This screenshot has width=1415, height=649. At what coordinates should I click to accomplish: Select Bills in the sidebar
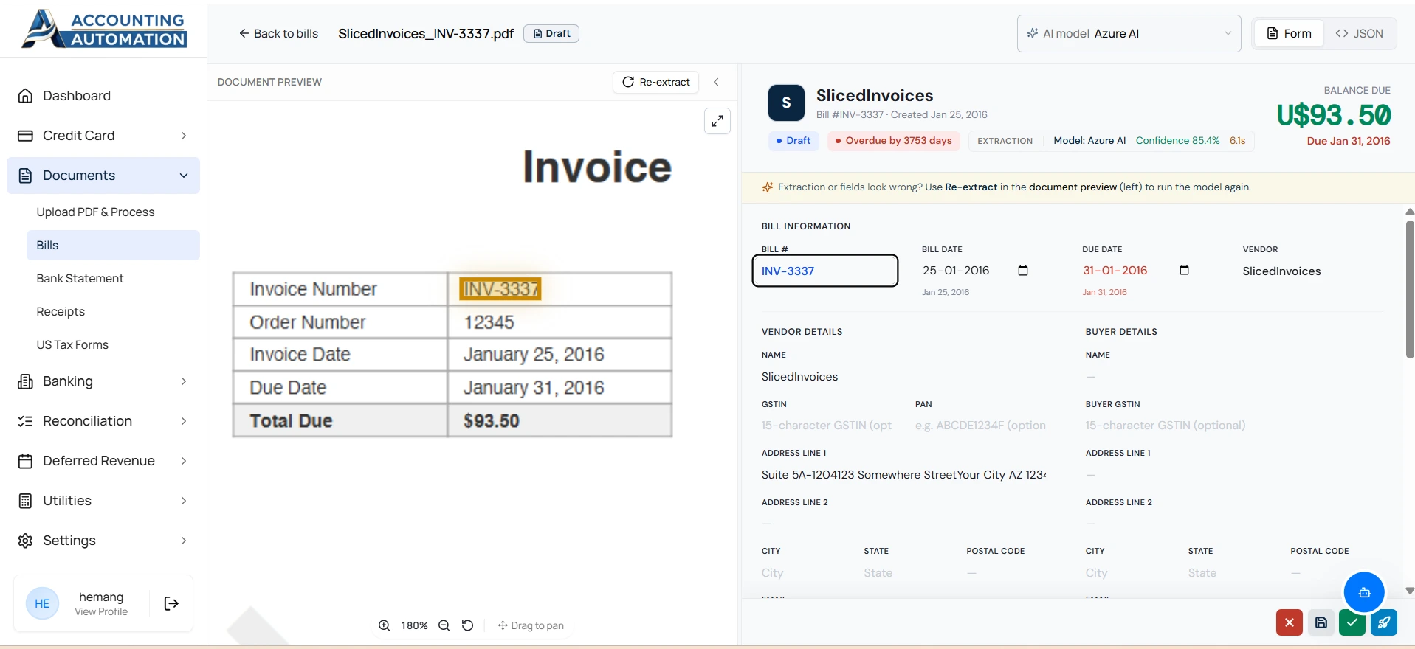pyautogui.click(x=113, y=246)
